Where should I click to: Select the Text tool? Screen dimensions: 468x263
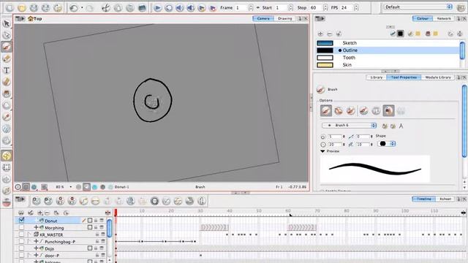pyautogui.click(x=7, y=70)
